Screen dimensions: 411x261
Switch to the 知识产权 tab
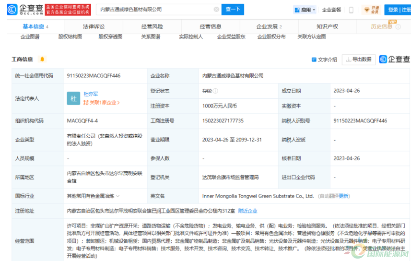[x=327, y=26]
